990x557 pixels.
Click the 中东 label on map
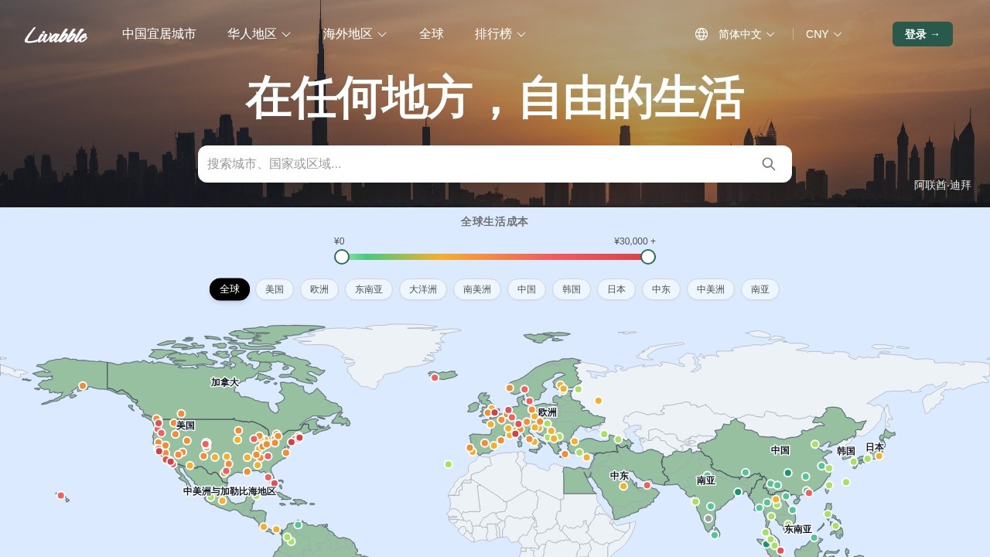[x=619, y=476]
